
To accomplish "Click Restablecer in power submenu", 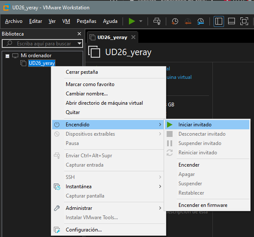I will coord(191,193).
